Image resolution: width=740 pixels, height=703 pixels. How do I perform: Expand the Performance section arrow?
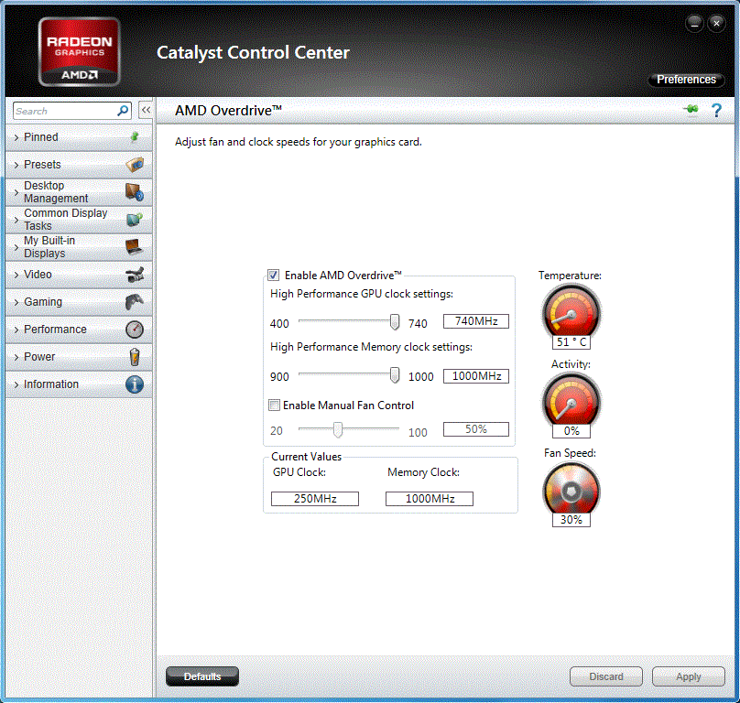pos(16,330)
